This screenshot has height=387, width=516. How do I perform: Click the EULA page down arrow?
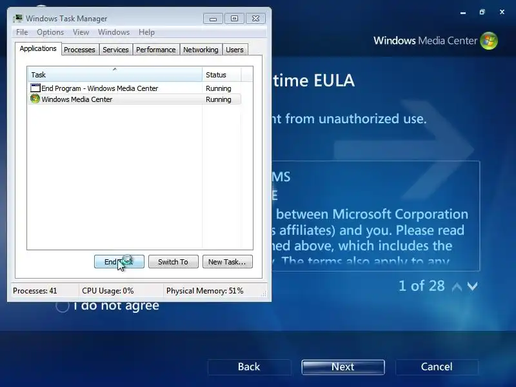click(x=472, y=286)
